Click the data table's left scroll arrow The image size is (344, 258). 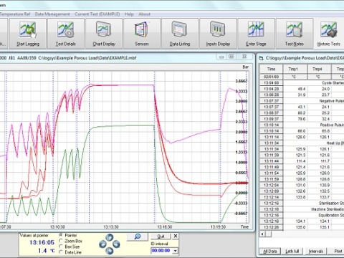[262, 234]
